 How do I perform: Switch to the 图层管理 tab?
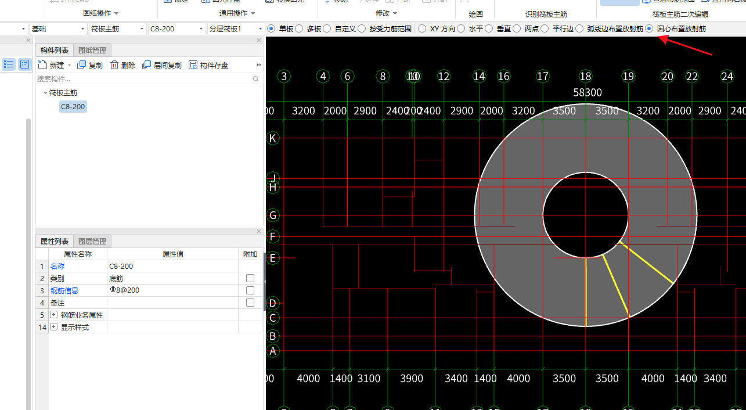(x=92, y=242)
